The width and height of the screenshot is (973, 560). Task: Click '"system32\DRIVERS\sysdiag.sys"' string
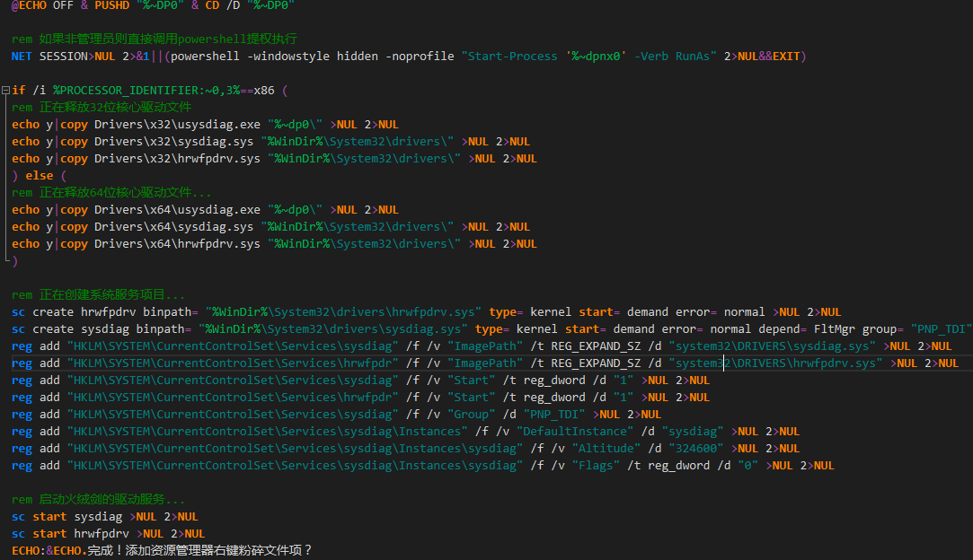click(x=772, y=346)
